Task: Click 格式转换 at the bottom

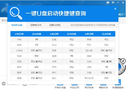Action: (x=89, y=87)
